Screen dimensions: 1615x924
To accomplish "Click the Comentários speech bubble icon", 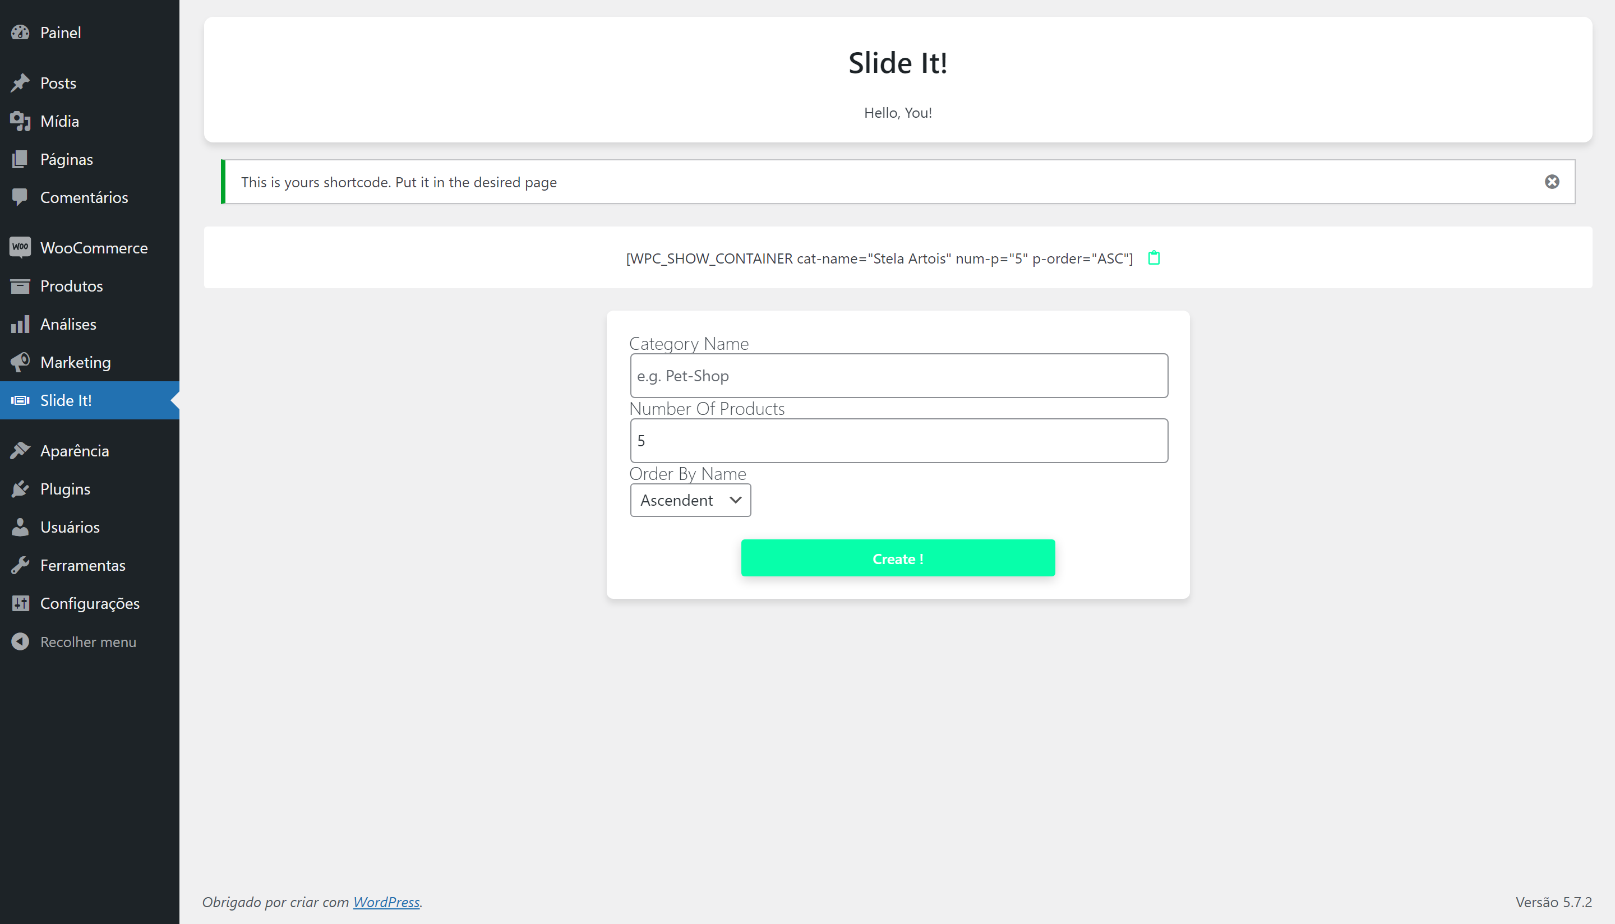I will (20, 197).
